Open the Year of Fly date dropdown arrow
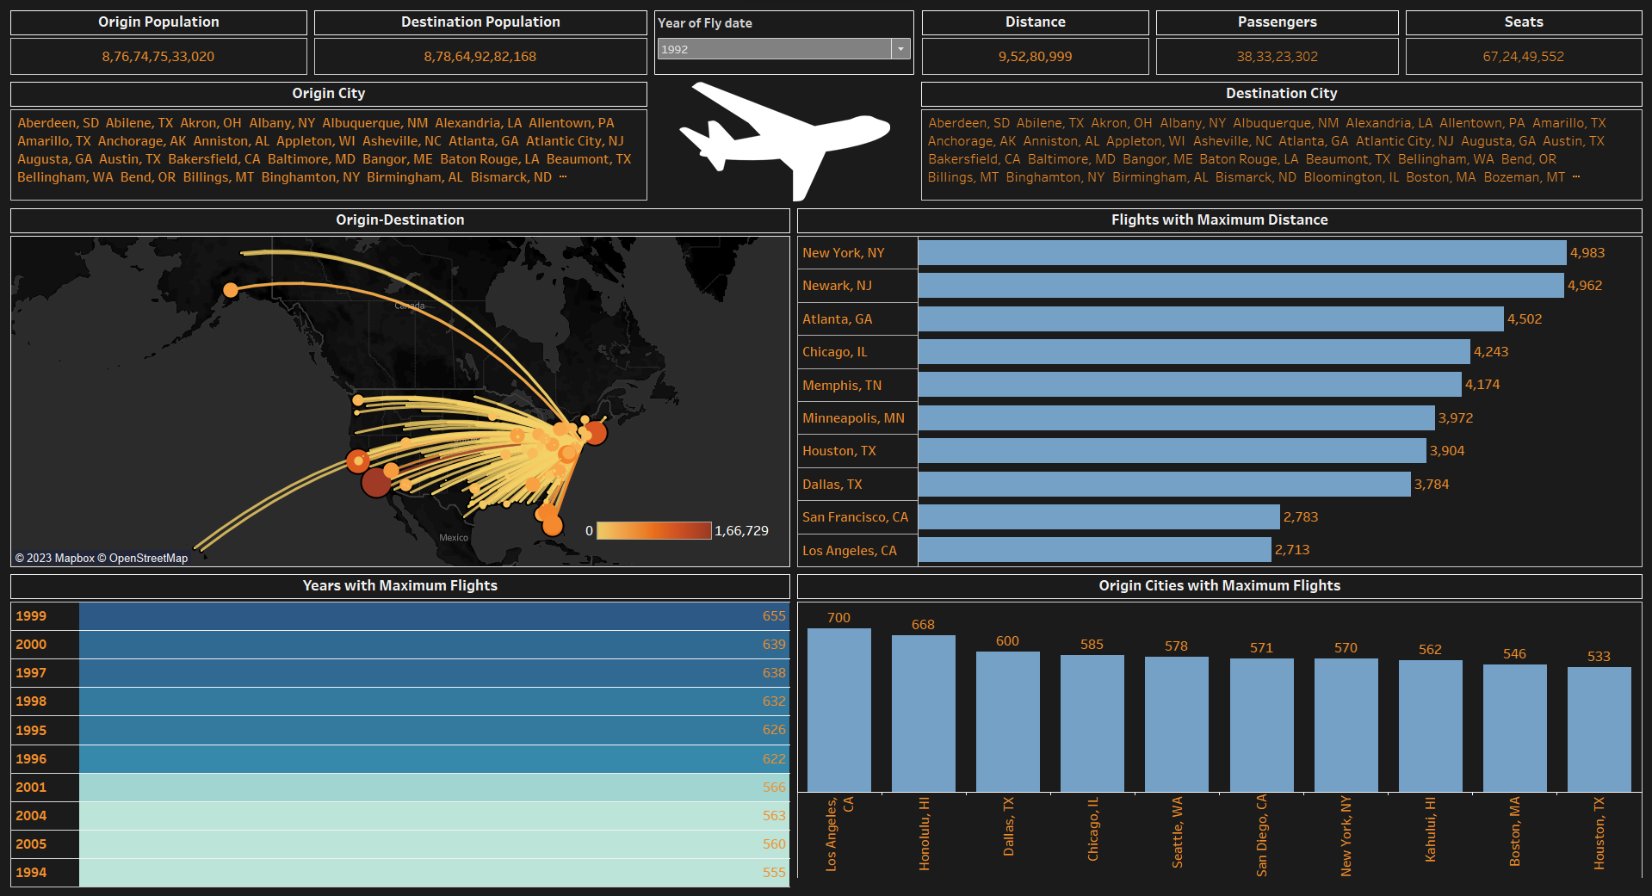This screenshot has height=896, width=1652. click(900, 49)
